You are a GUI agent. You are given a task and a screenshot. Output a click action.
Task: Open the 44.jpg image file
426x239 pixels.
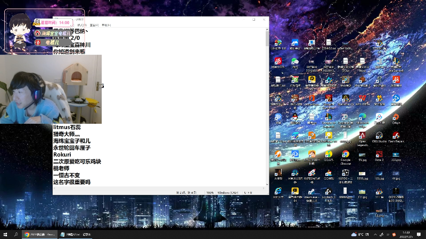[x=396, y=176]
